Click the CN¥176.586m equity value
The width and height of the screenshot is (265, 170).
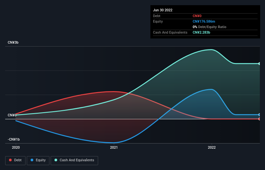(x=204, y=21)
